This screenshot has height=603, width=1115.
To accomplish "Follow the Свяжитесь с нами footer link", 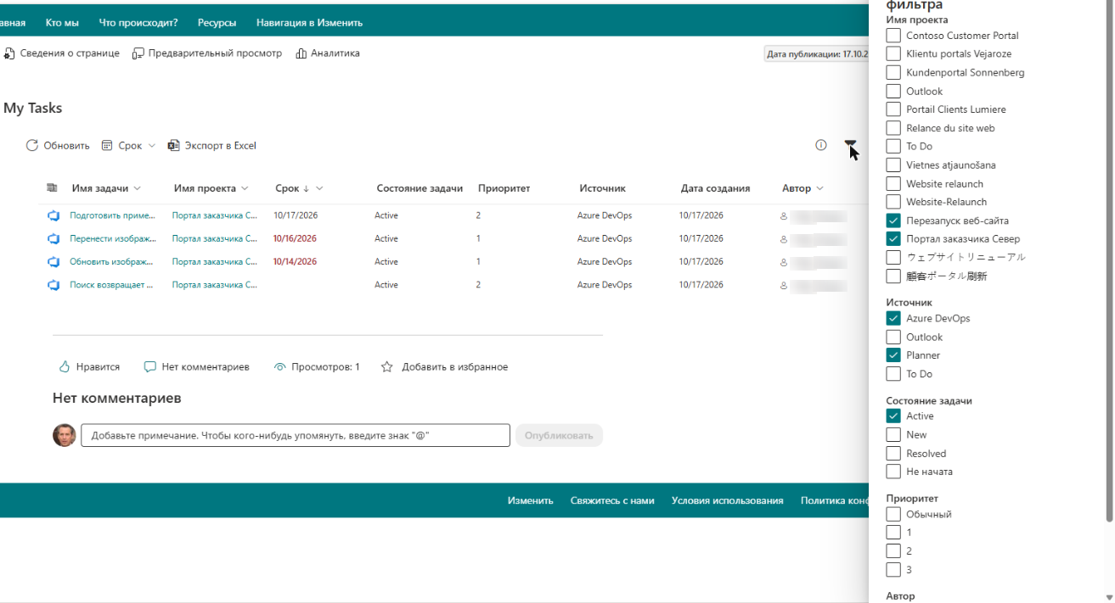I will pos(612,500).
